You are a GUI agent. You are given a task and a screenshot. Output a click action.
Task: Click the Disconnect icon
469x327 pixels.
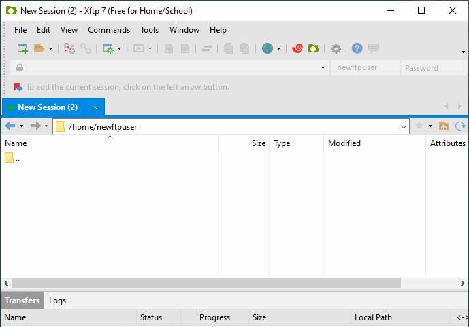tap(69, 48)
